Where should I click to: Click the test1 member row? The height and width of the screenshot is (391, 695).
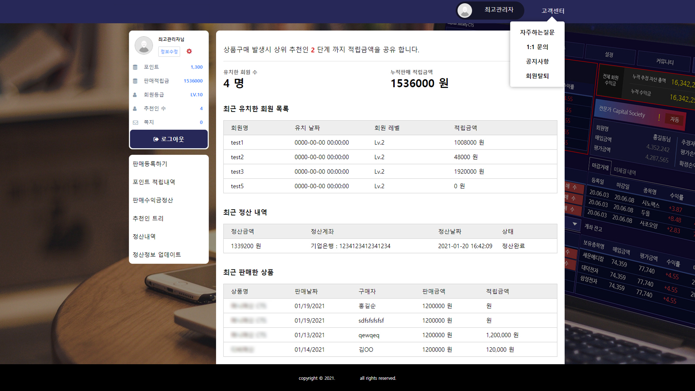[237, 143]
